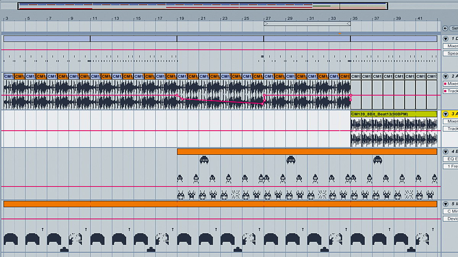The height and width of the screenshot is (257, 458).
Task: Click the arrangement overview bar at the top
Action: coord(203,6)
